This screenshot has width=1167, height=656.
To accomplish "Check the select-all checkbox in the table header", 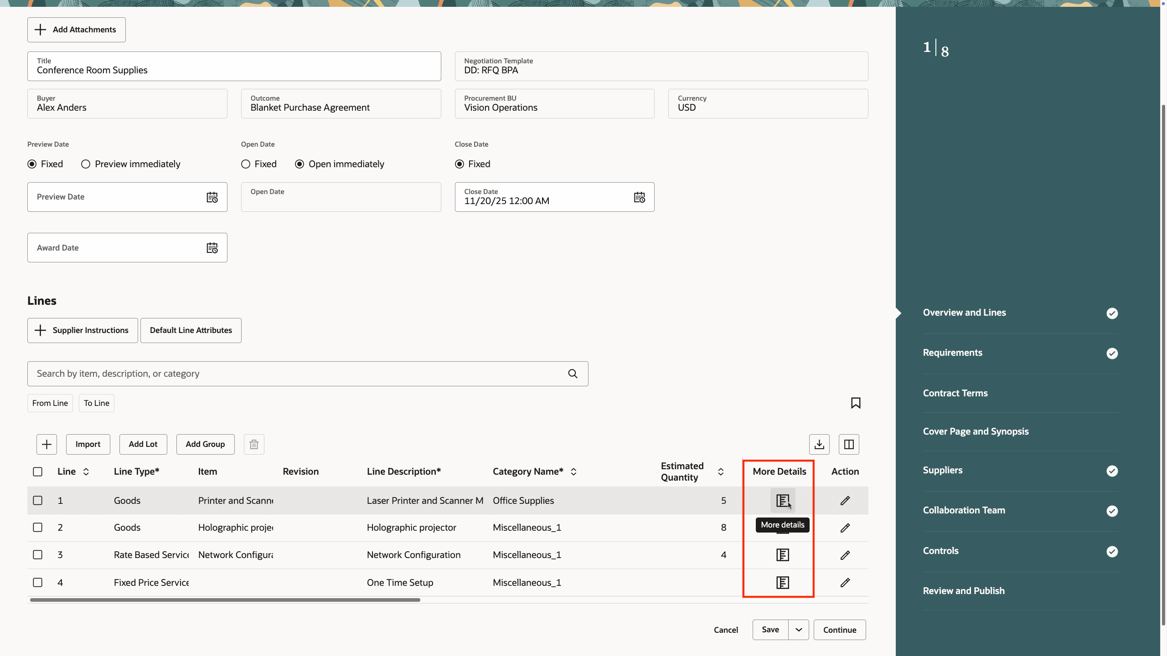I will point(37,471).
